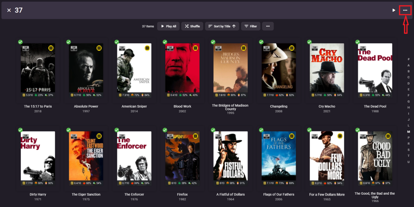Jump to letter M in index

point(408,131)
